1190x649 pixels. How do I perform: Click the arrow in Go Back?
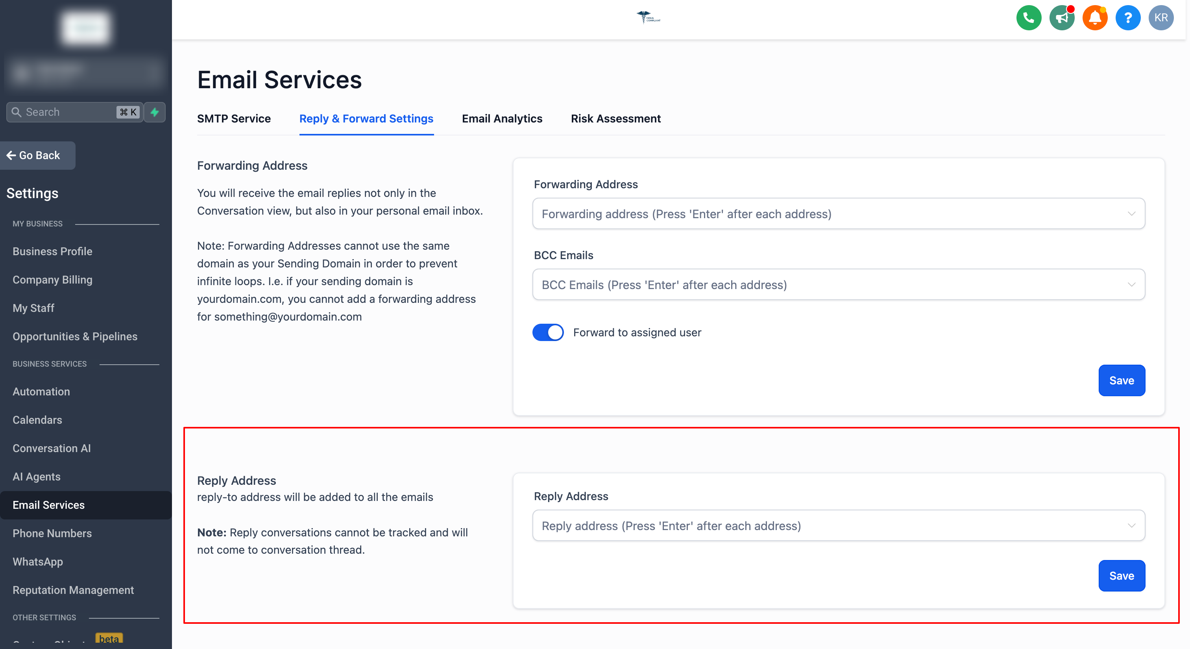click(11, 155)
